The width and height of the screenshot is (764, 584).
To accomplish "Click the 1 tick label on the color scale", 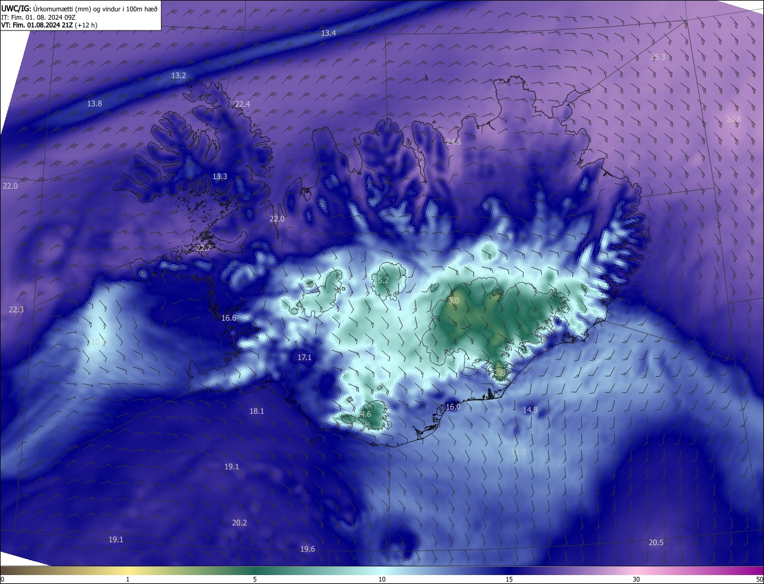I will (x=128, y=580).
